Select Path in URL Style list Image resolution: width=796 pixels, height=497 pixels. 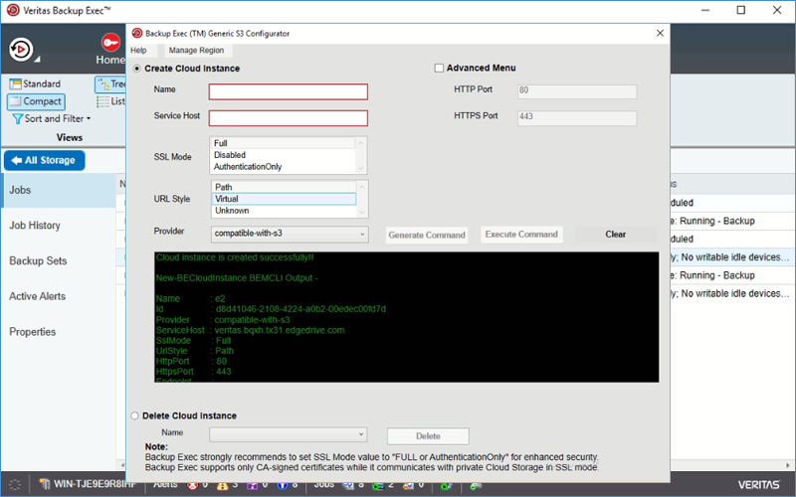[x=284, y=187]
